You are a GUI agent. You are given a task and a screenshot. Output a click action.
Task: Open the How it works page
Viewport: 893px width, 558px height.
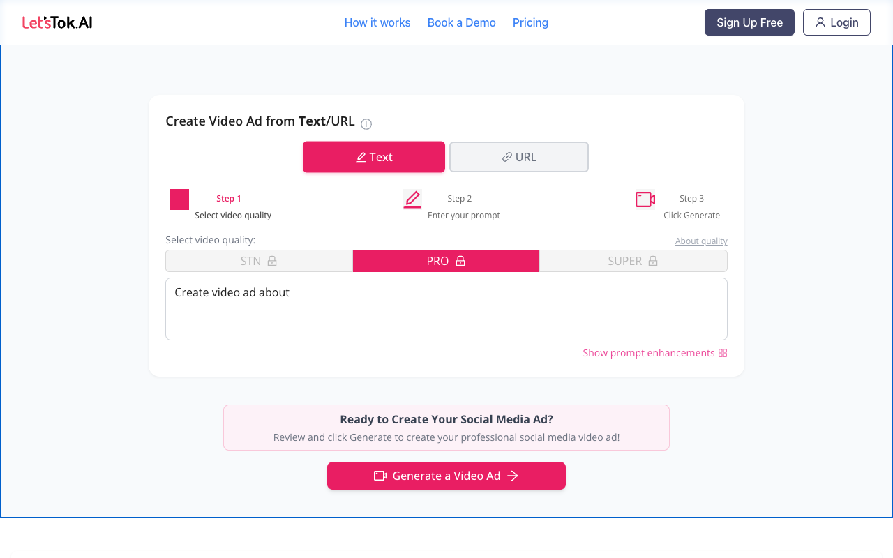(x=377, y=22)
